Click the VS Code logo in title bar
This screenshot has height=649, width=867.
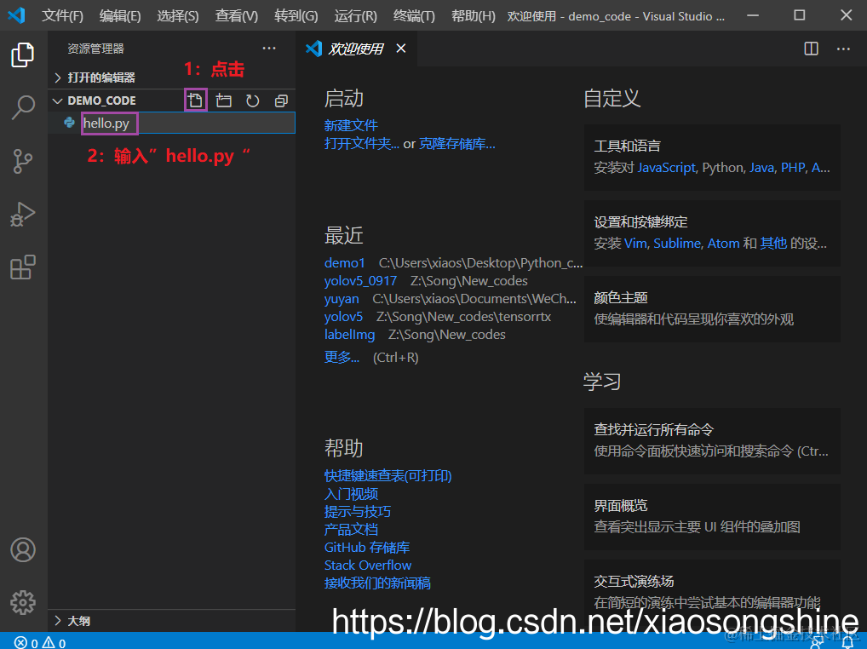(x=16, y=15)
